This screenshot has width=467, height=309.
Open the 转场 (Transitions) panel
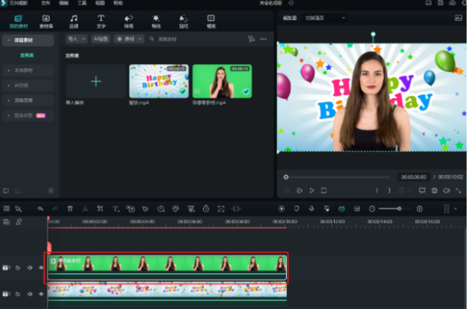[129, 21]
